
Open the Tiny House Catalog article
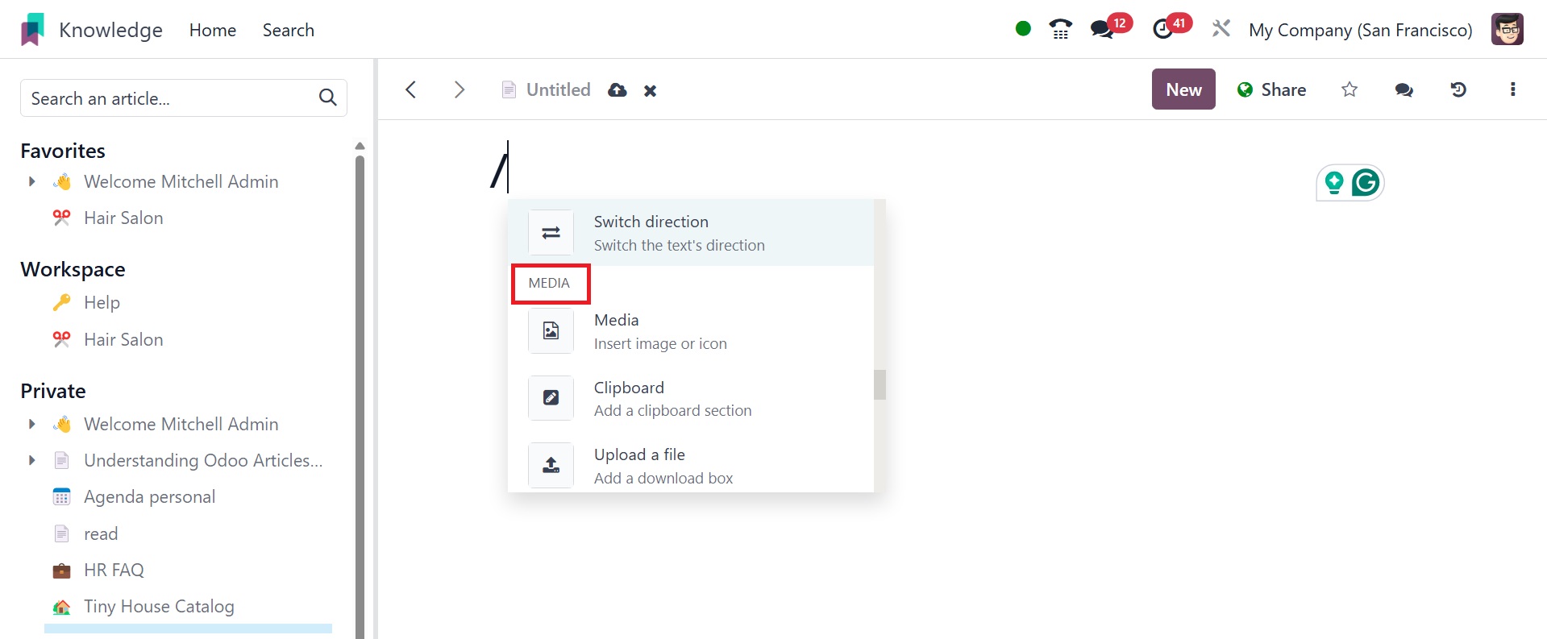(159, 607)
